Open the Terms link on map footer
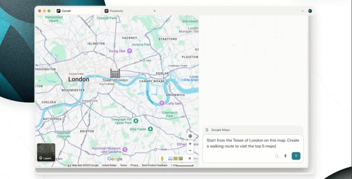The image size is (352, 179). (123, 165)
